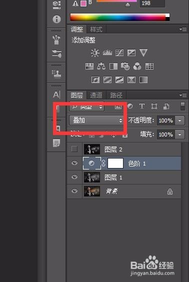This screenshot has height=282, width=189.
Task: Click the pink foreground color swatch
Action: (x=83, y=3)
